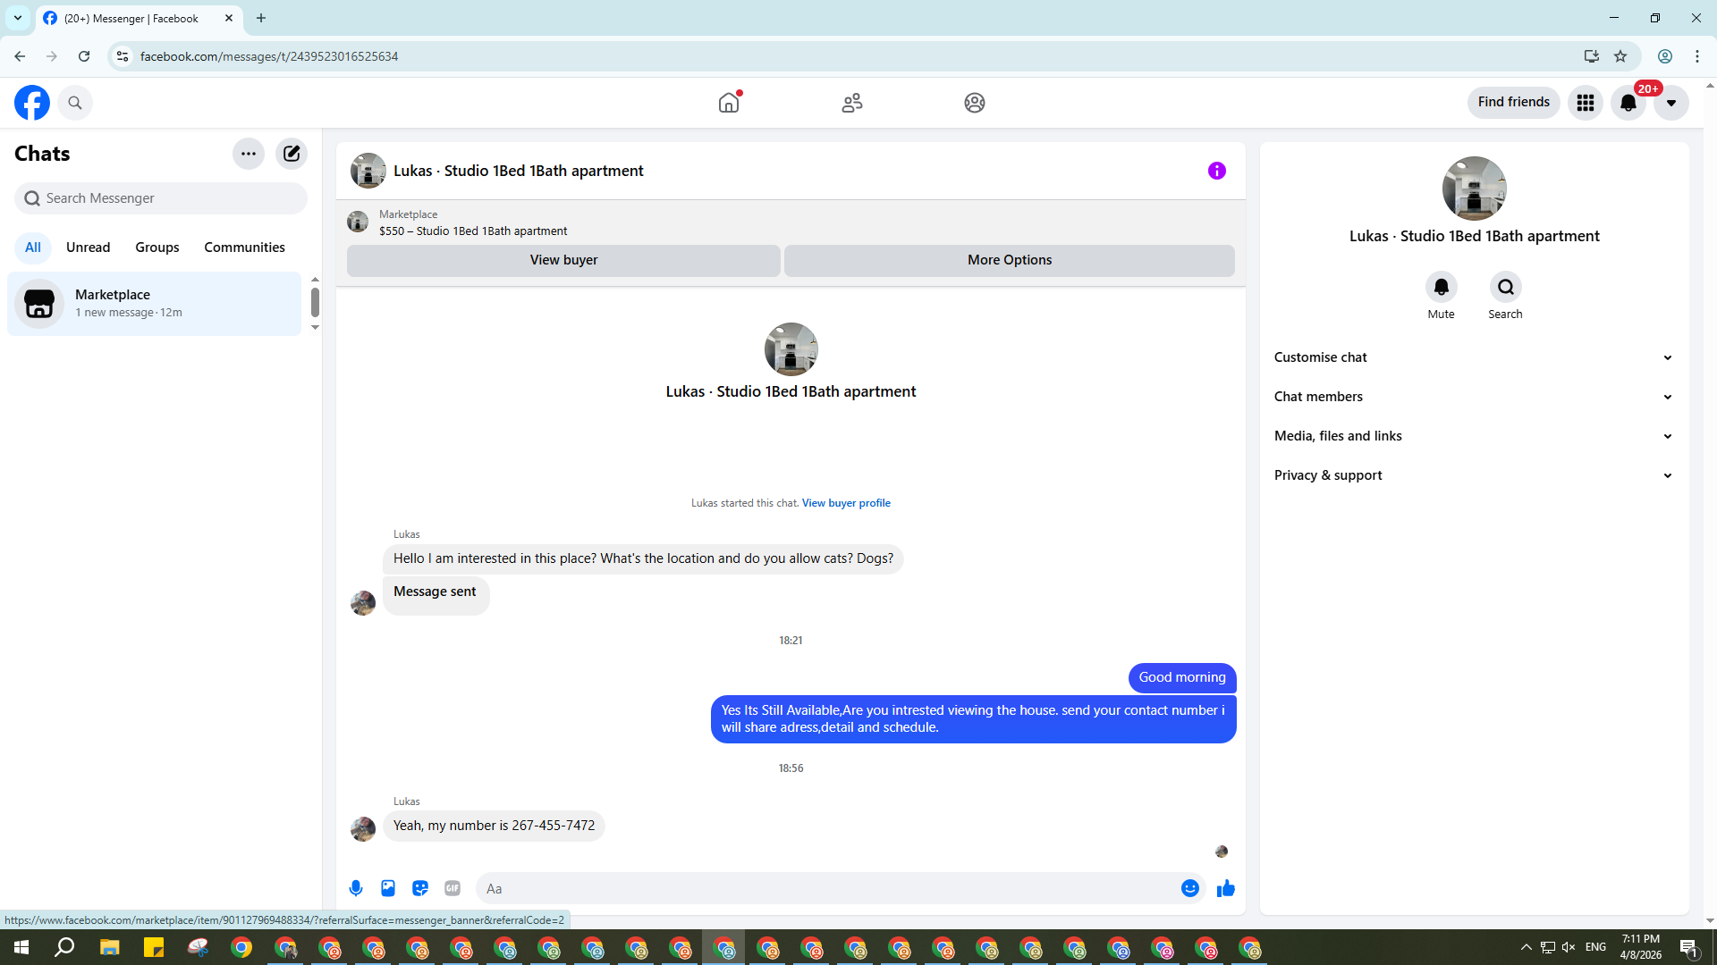Open the account dropdown arrow

tap(1670, 103)
